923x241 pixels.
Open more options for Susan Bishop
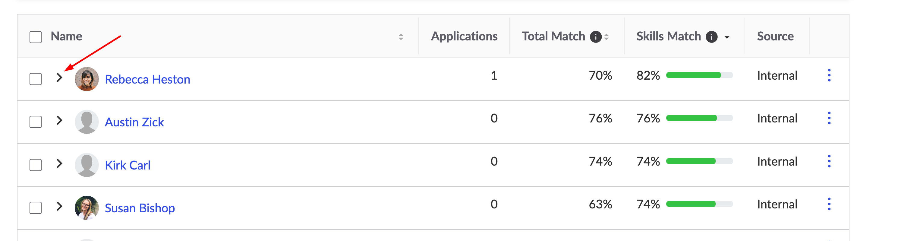[829, 204]
